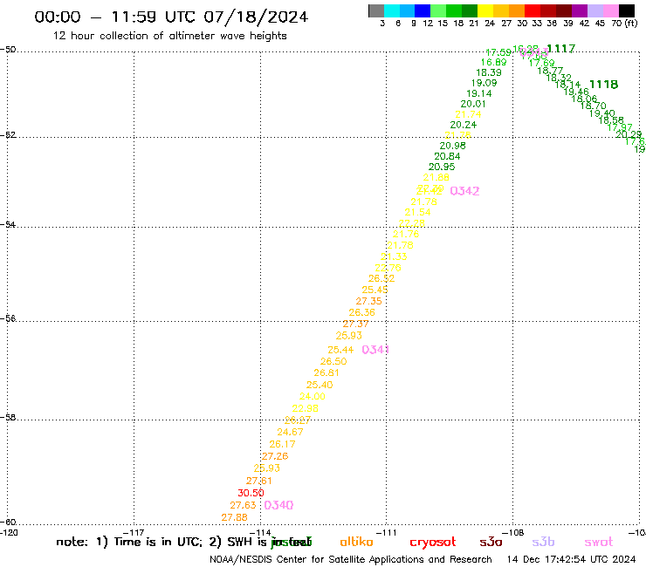Click the pink 0340 swot time label
This screenshot has height=567, width=646.
click(x=278, y=505)
